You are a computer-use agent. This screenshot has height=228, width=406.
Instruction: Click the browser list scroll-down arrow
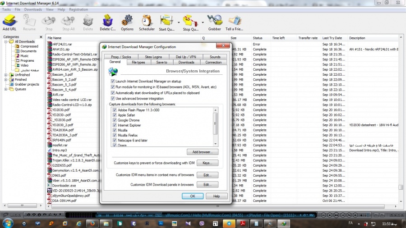(x=216, y=144)
